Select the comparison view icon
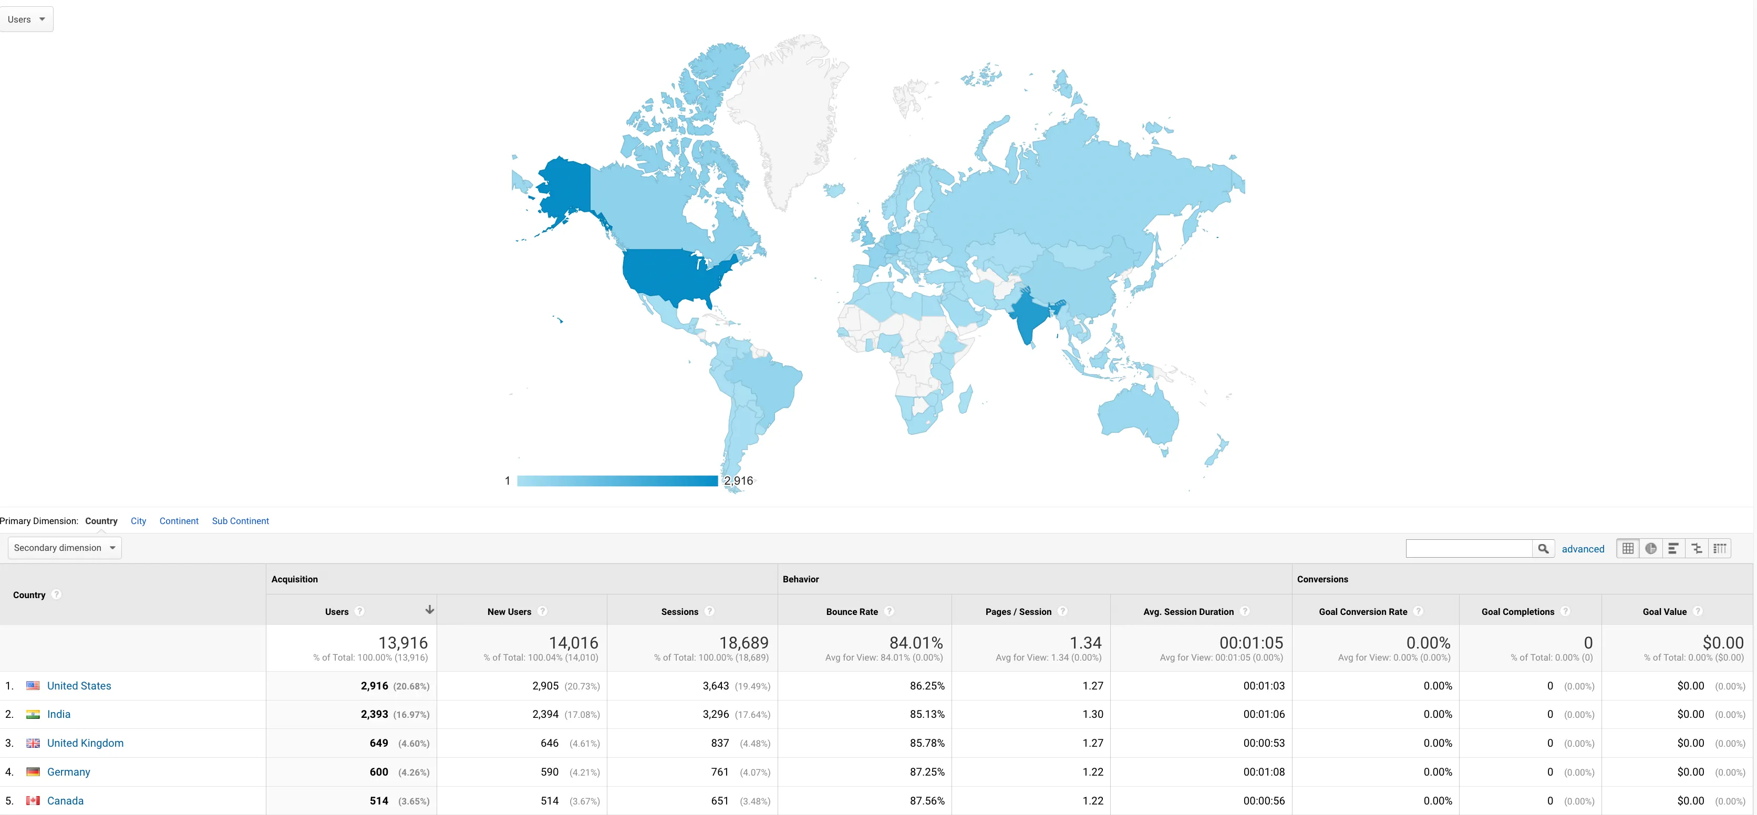Image resolution: width=1757 pixels, height=815 pixels. point(1696,549)
